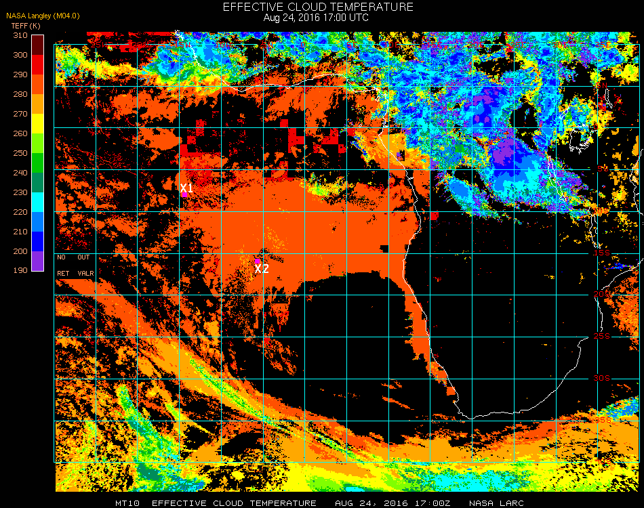Select the red 290-300 K legend swatch
644x508 pixels.
pyautogui.click(x=37, y=64)
